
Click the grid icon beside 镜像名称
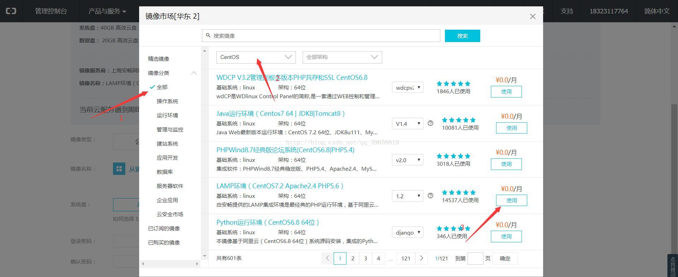tap(119, 169)
